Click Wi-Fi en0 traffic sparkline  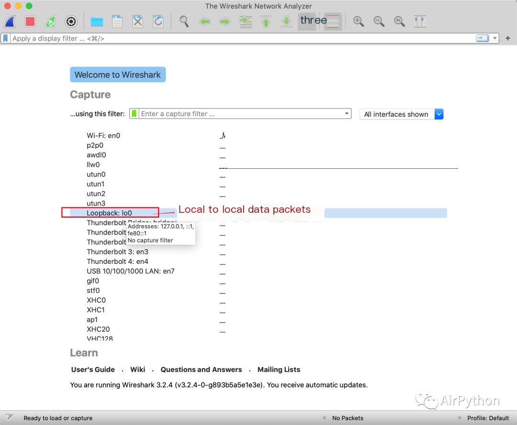click(223, 135)
